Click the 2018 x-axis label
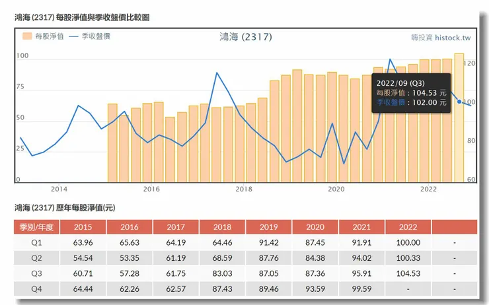This screenshot has width=489, height=305. coord(244,189)
